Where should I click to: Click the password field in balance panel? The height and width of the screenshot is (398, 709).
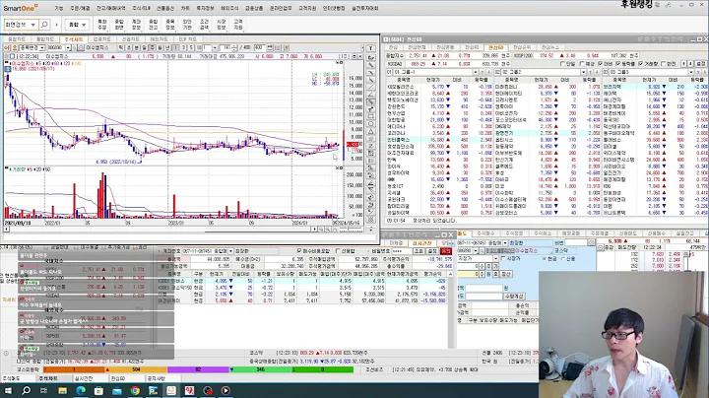(403, 250)
